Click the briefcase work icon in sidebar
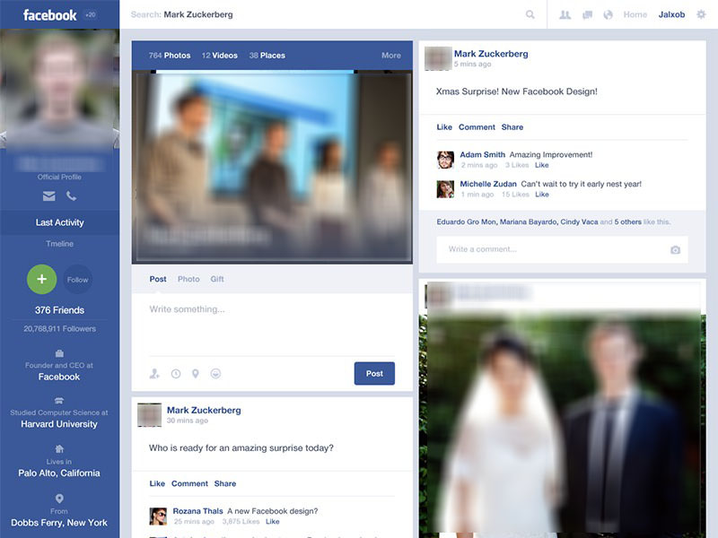This screenshot has height=538, width=718. click(x=59, y=353)
